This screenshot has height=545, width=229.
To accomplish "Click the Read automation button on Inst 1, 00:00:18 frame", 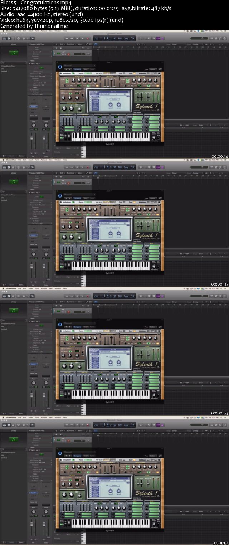I will [34, 121].
